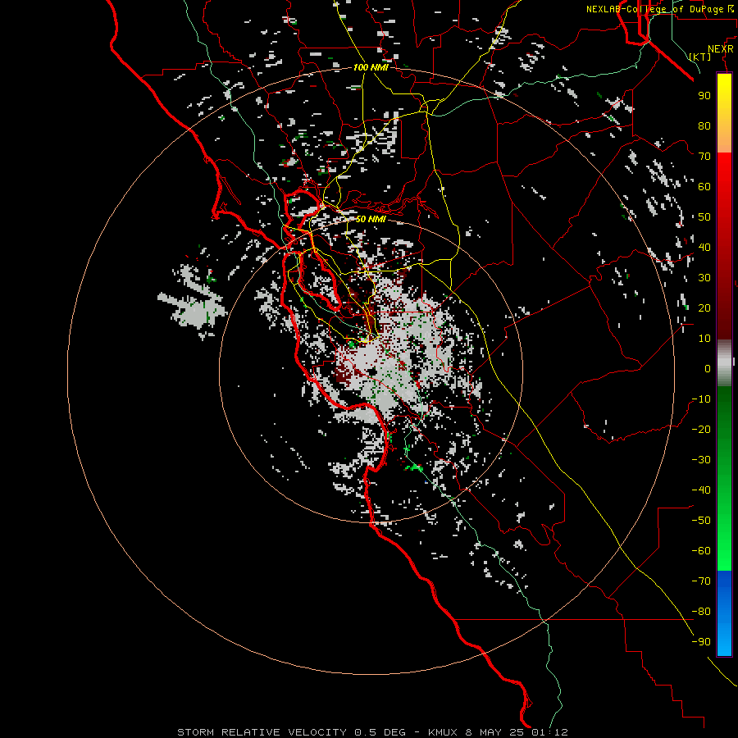
Task: Click the '100 NMI' range ring label
Action: (371, 67)
